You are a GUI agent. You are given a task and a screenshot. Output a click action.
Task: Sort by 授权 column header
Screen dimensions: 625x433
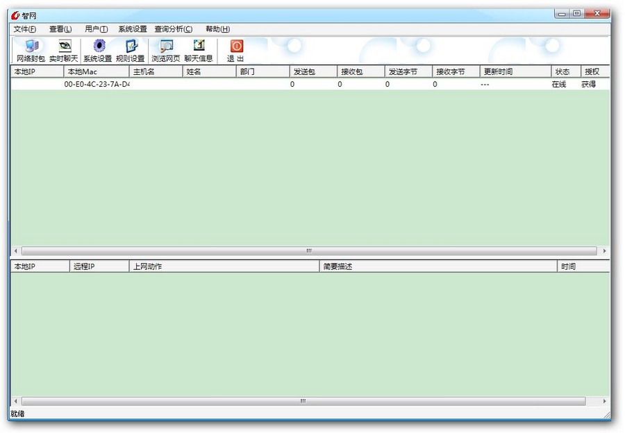pyautogui.click(x=595, y=71)
